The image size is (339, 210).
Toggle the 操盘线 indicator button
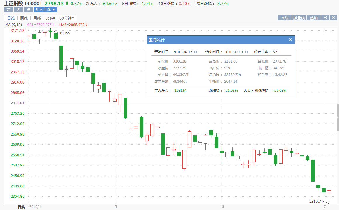pos(299,18)
